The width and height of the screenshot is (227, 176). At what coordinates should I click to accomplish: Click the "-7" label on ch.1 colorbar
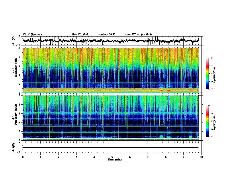point(212,89)
